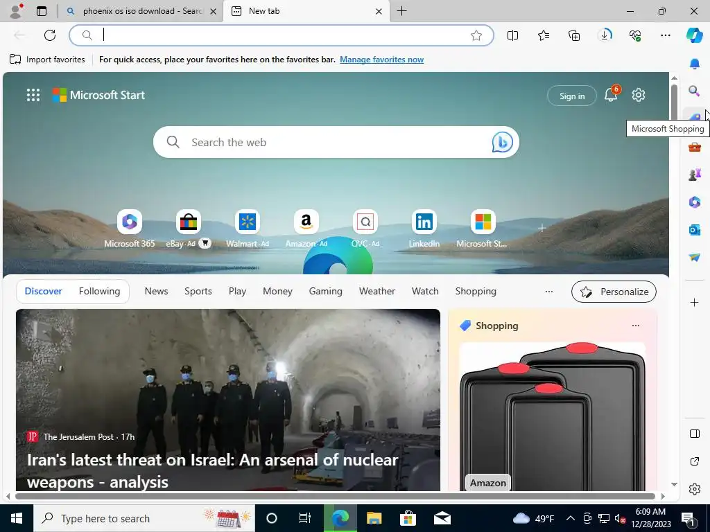Focus the browser address bar

[281, 35]
